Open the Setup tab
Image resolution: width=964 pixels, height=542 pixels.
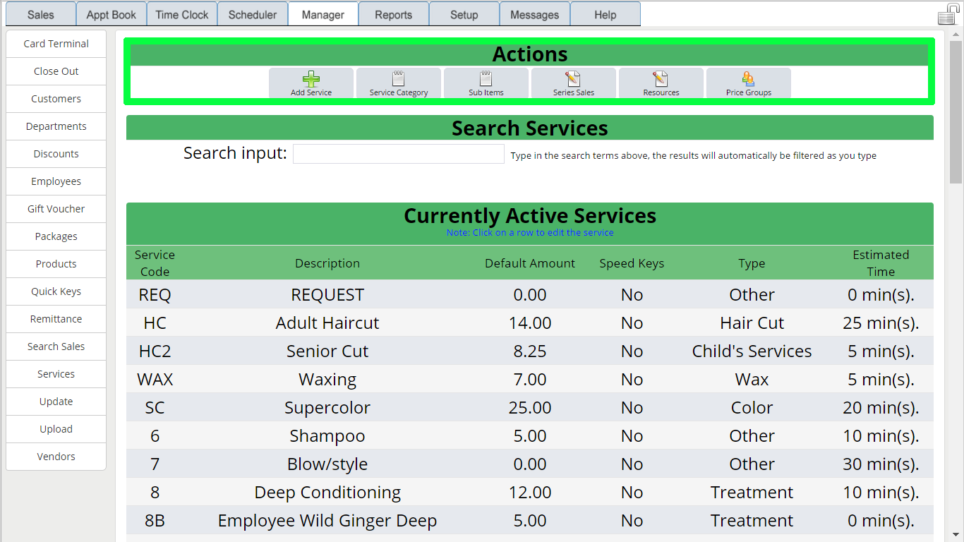click(x=464, y=14)
